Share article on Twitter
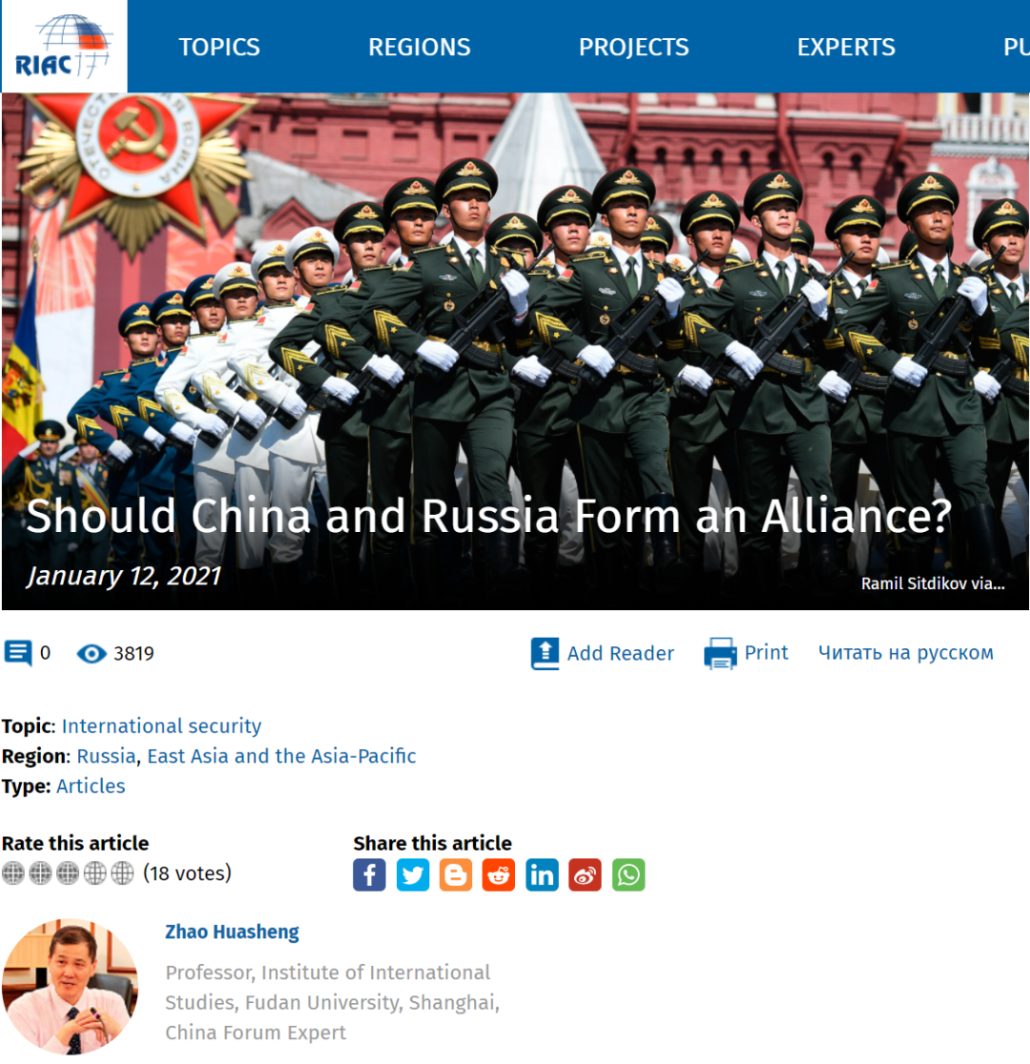This screenshot has width=1030, height=1064. 413,874
